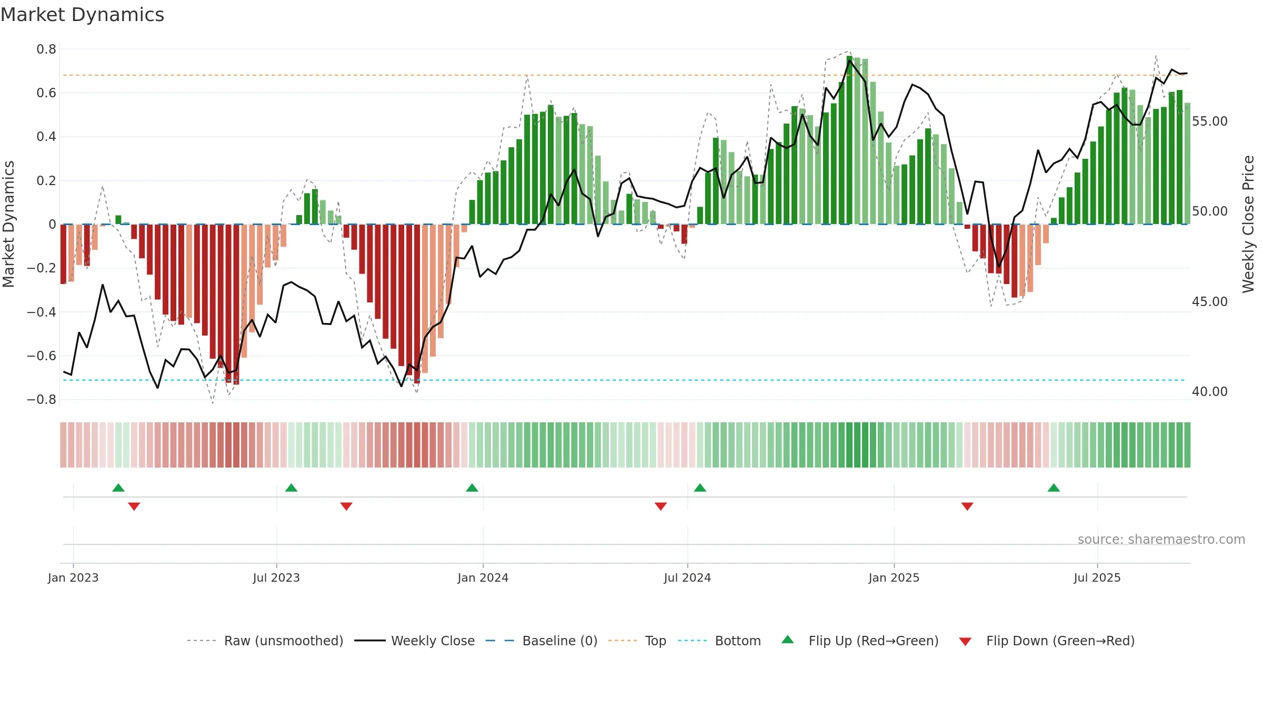Select the green flip-up marker just after Jul 2024

(700, 488)
